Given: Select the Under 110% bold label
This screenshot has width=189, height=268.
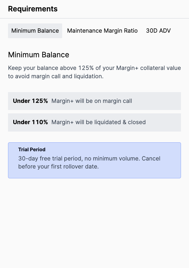Looking at the screenshot, I should click(x=30, y=122).
